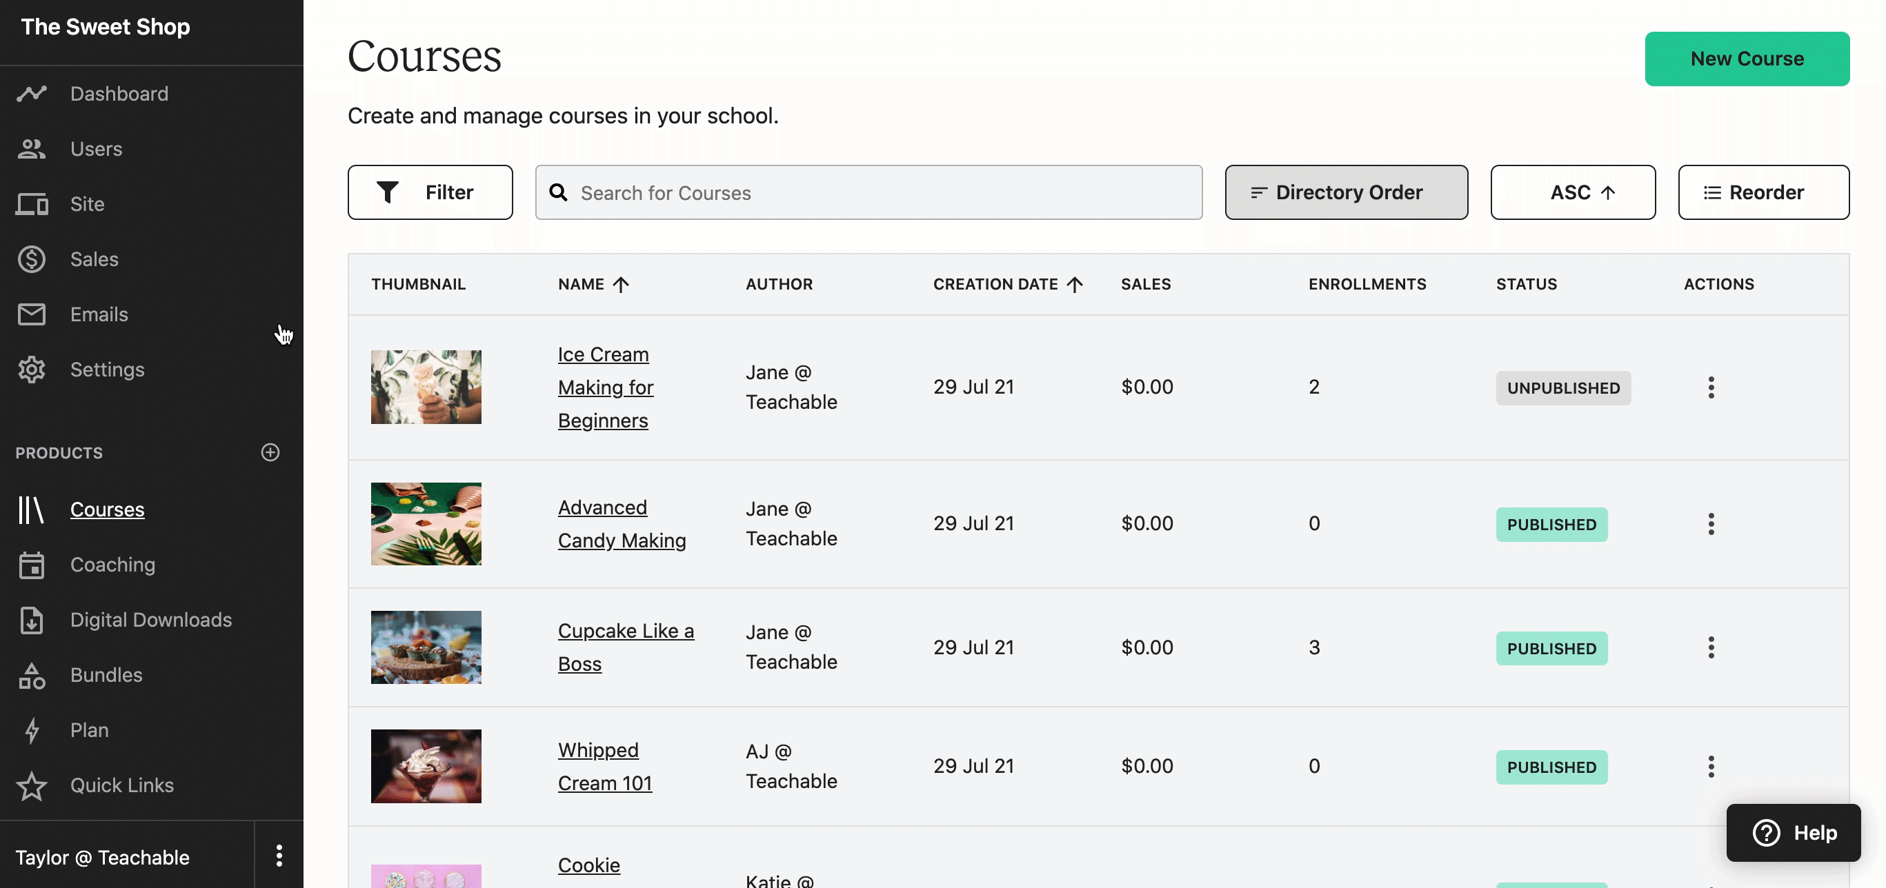Add a product with the plus icon
Image resolution: width=1886 pixels, height=888 pixels.
[x=270, y=452]
